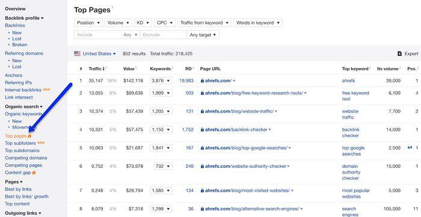This screenshot has height=217, width=421.
Task: Expand URL options arrow for most-visited-websites page
Action: [x=292, y=191]
